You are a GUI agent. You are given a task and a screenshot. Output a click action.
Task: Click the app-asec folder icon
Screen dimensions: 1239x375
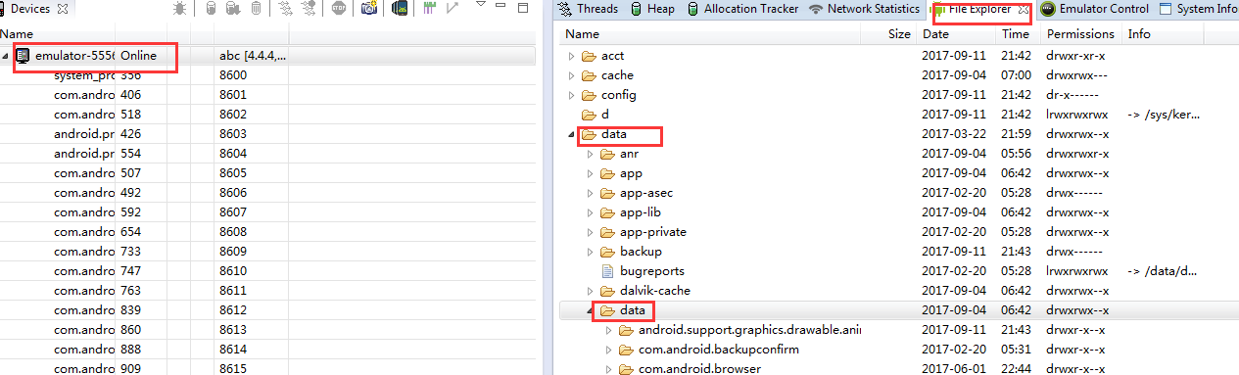(x=607, y=193)
